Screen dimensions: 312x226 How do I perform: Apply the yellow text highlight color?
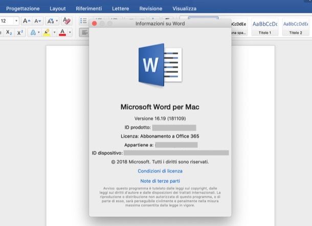tap(47, 32)
